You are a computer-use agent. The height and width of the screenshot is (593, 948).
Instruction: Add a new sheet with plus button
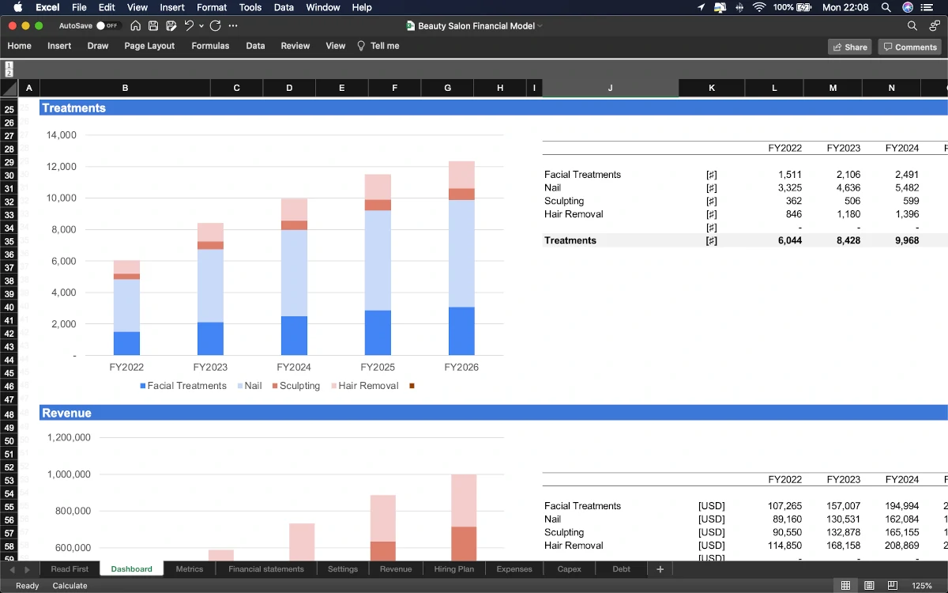point(660,568)
